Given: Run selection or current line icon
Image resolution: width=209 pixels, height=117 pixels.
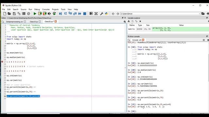Looking at the screenshot, I should (x=49, y=14).
